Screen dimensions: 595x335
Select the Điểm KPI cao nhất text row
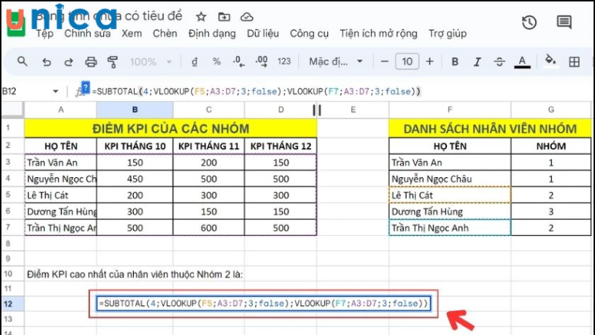click(x=135, y=274)
